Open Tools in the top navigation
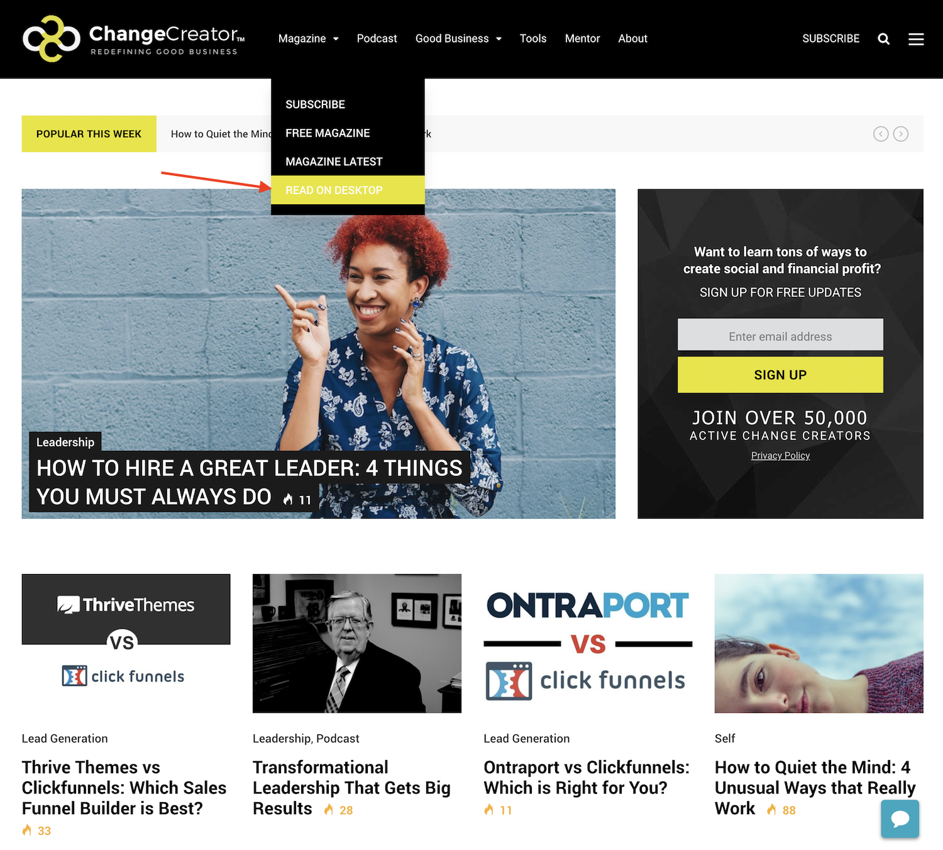The image size is (943, 850). (x=533, y=38)
